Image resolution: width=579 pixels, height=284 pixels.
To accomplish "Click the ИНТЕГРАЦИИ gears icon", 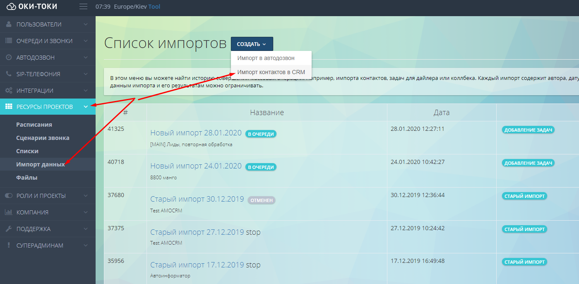I will click(8, 90).
